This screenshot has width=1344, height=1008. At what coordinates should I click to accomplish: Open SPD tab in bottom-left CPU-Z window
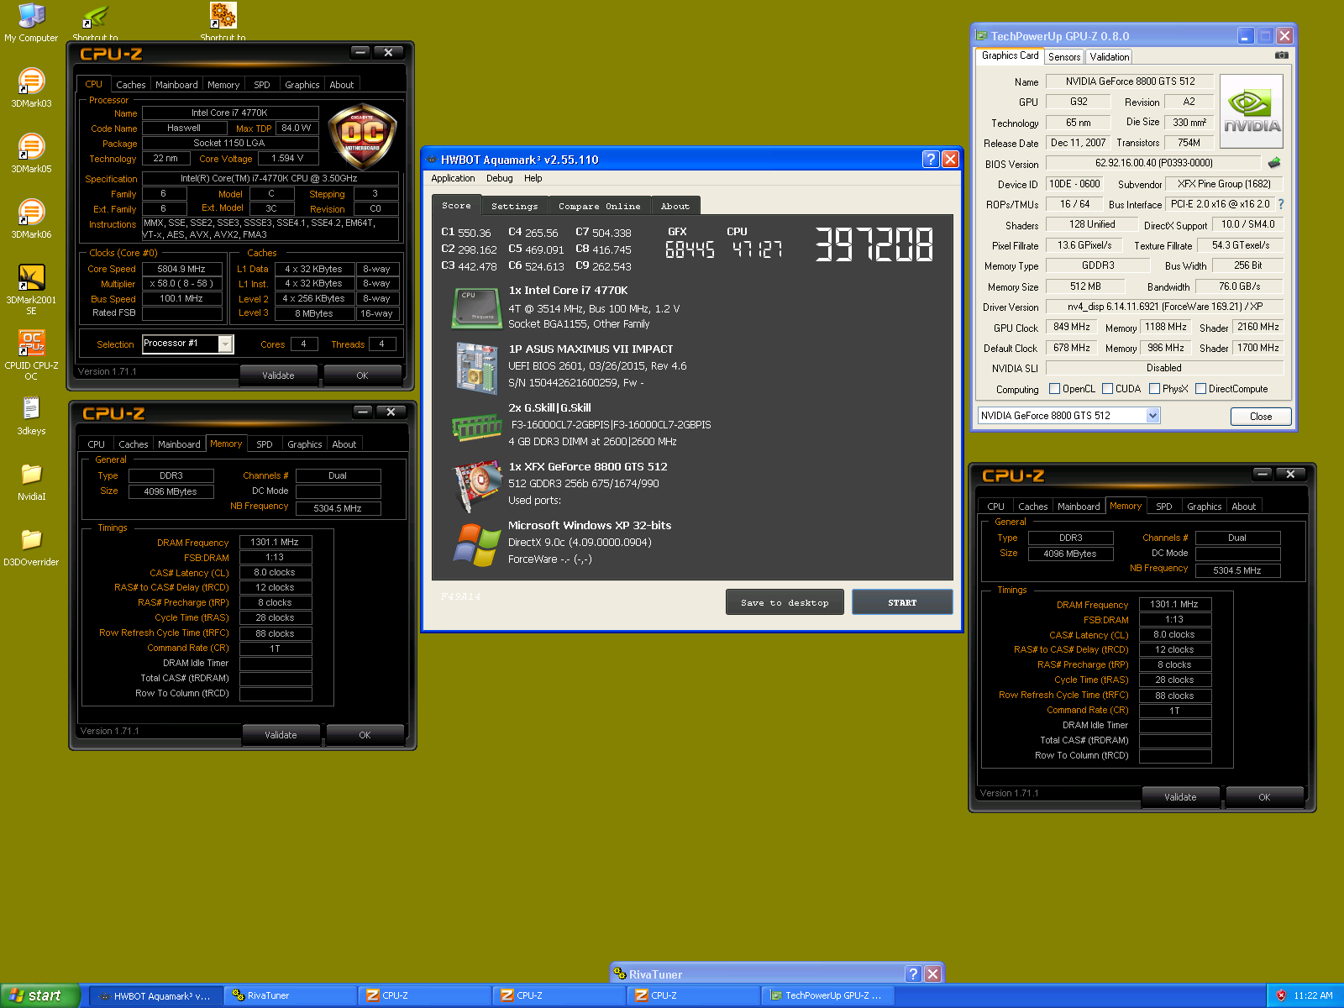tap(265, 444)
